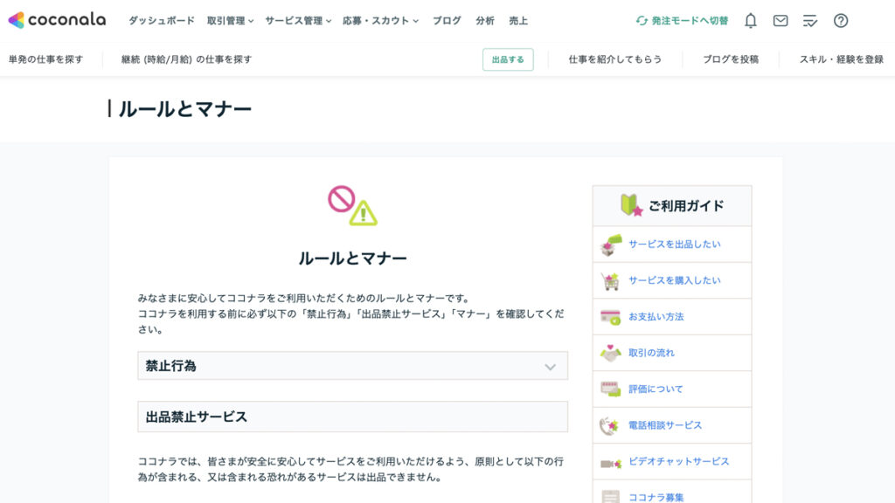Select 単発の仕事を探す tab
Viewport: 895px width, 503px height.
coord(45,59)
